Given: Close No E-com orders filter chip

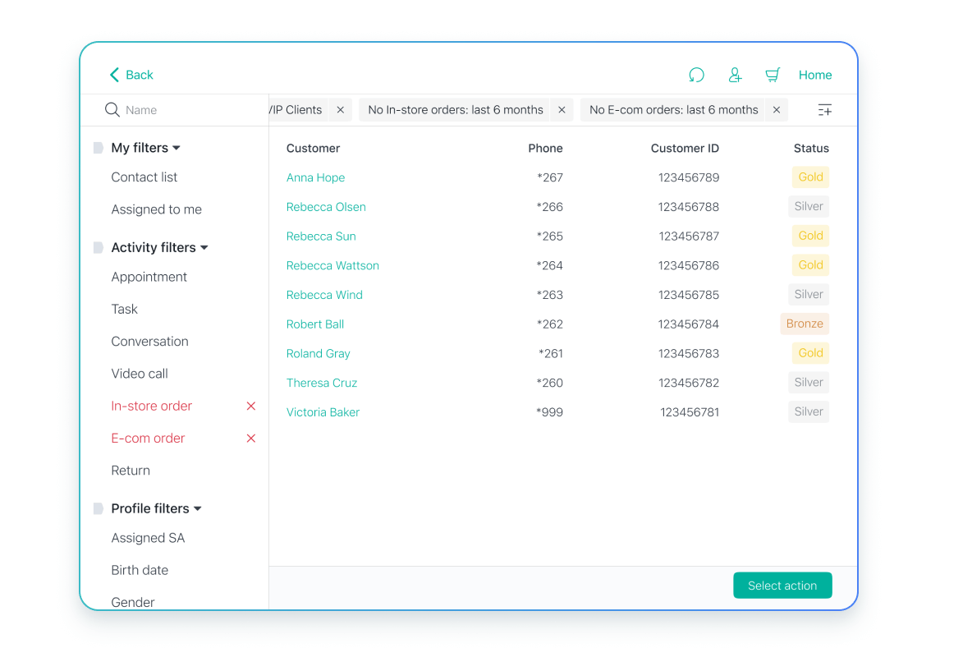Looking at the screenshot, I should point(776,110).
